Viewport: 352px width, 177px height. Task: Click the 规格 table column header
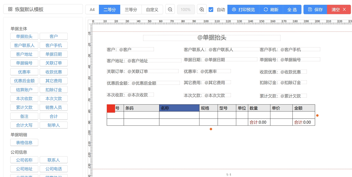tap(208, 108)
